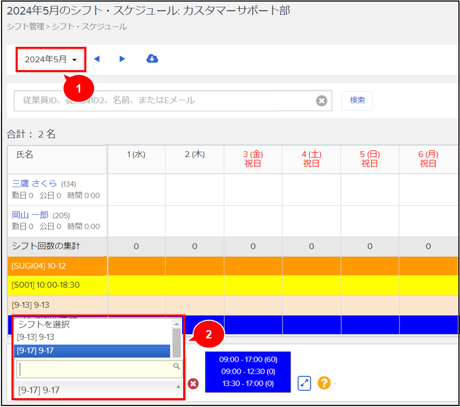
Task: Open the orange question mark help
Action: point(324,384)
